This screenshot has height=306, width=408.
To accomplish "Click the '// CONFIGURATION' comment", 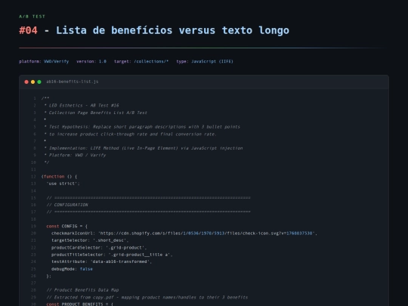I will (x=67, y=205).
